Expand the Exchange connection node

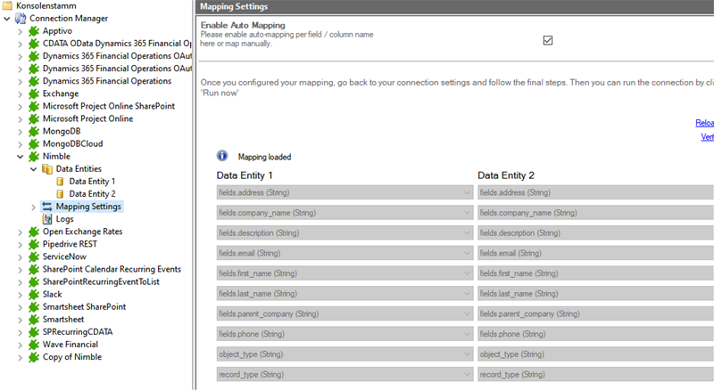[x=21, y=93]
